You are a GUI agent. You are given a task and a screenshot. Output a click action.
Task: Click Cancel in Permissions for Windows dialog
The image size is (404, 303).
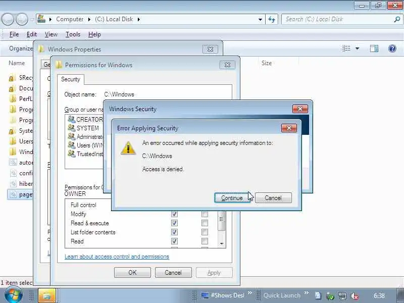tap(173, 273)
